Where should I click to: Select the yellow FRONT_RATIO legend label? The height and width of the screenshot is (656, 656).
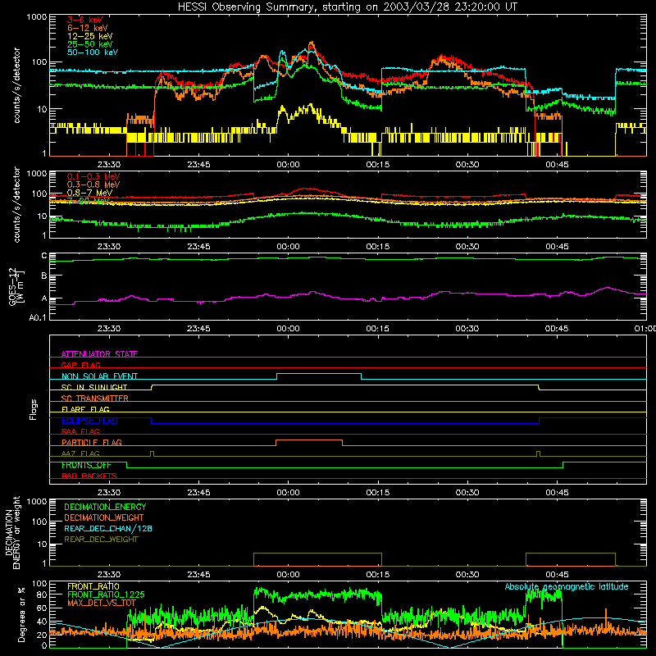click(x=93, y=586)
